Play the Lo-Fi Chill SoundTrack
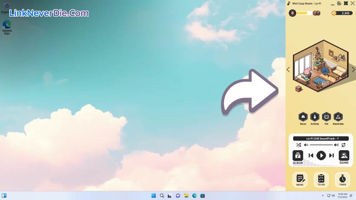356x200 pixels. [x=321, y=155]
